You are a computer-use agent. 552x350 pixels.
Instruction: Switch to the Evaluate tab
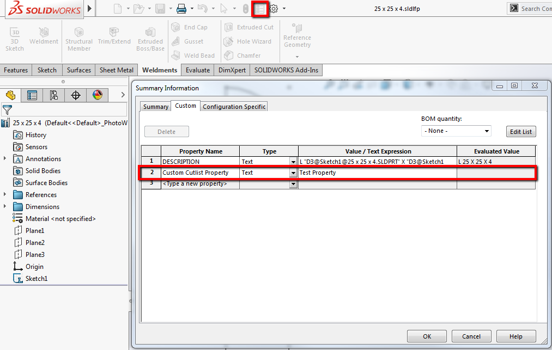(x=198, y=70)
